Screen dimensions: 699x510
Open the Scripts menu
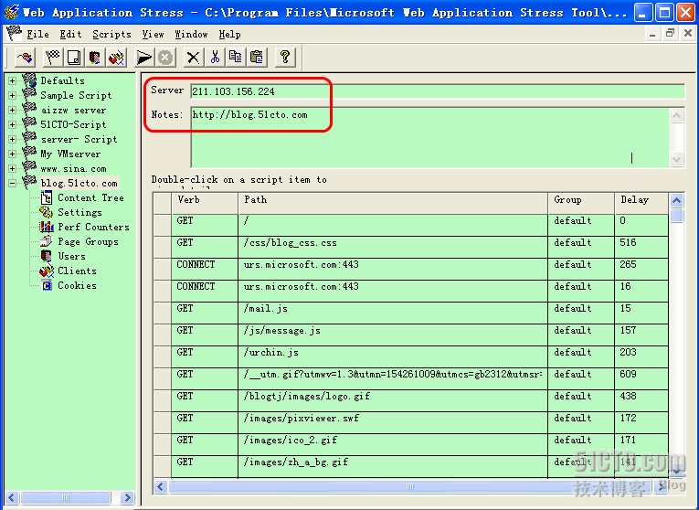pos(111,35)
